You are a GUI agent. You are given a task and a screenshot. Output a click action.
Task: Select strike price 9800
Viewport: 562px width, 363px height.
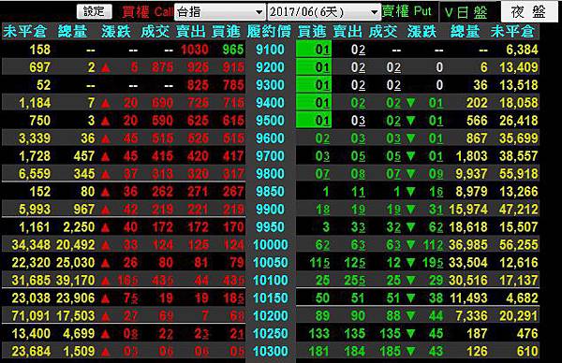pyautogui.click(x=271, y=174)
